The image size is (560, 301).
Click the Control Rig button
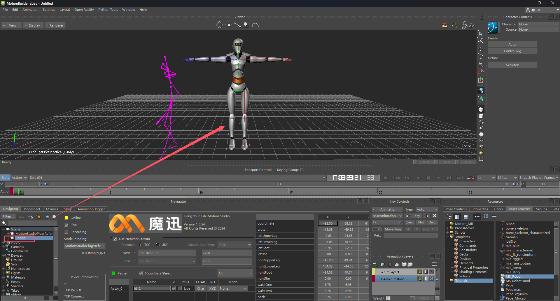[512, 51]
